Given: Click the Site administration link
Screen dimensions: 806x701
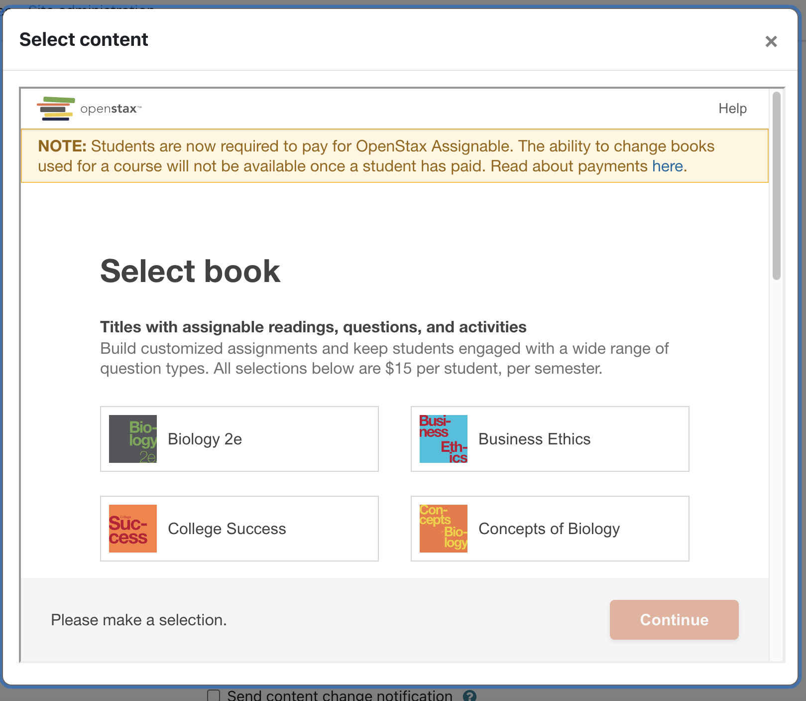Looking at the screenshot, I should (93, 9).
